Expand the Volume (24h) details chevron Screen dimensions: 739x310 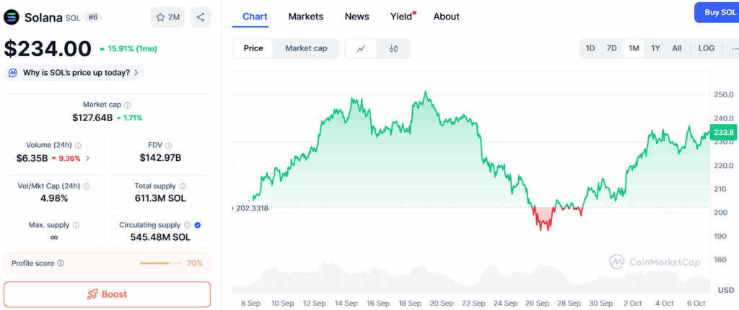(x=88, y=158)
